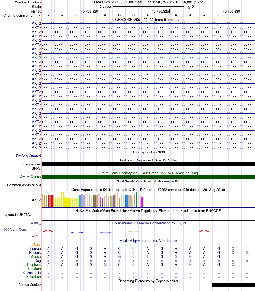
Task: Click the gray 'T' in the Mouse alignment row
Action: [x=148, y=257]
